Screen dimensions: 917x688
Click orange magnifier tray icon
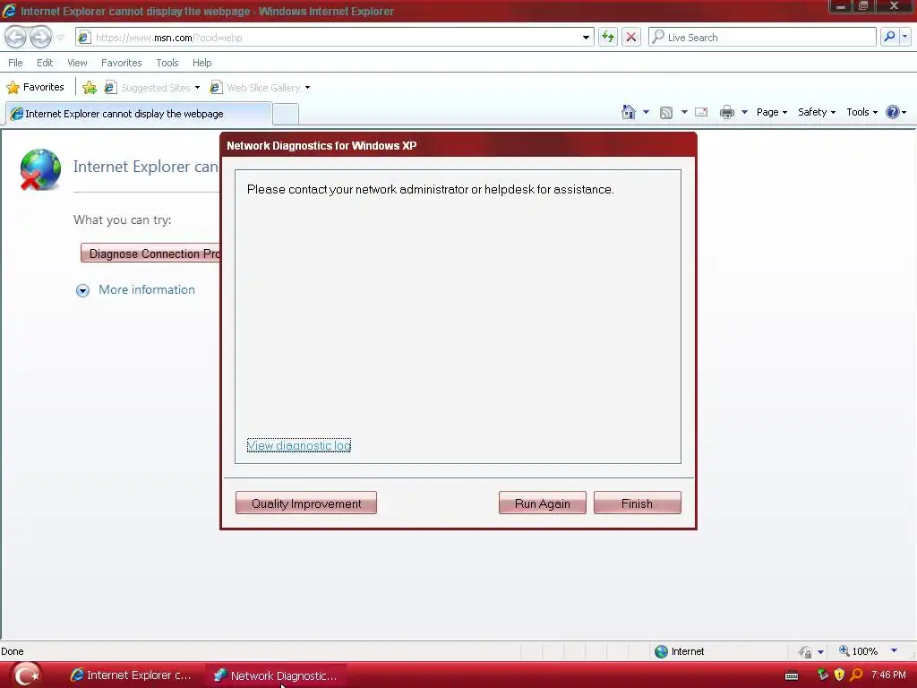click(x=856, y=675)
